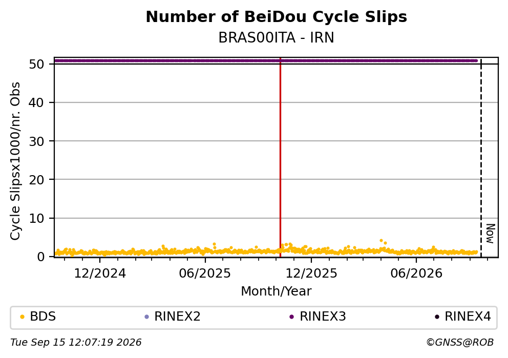Image resolution: width=508 pixels, height=358 pixels.
Task: Click the dark RINEX4 legend dot
Action: (x=437, y=317)
